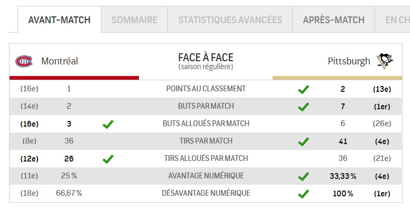Open the partially visible En Ch tab
The image size is (410, 209).
point(393,20)
